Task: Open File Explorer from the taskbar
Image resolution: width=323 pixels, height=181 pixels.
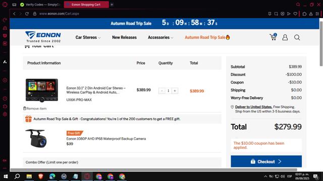Action: point(29,176)
